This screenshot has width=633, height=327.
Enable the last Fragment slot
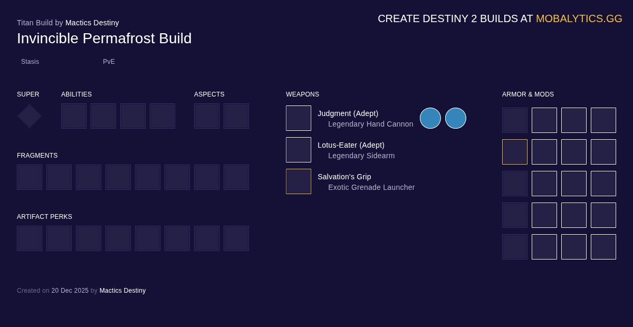pyautogui.click(x=236, y=177)
